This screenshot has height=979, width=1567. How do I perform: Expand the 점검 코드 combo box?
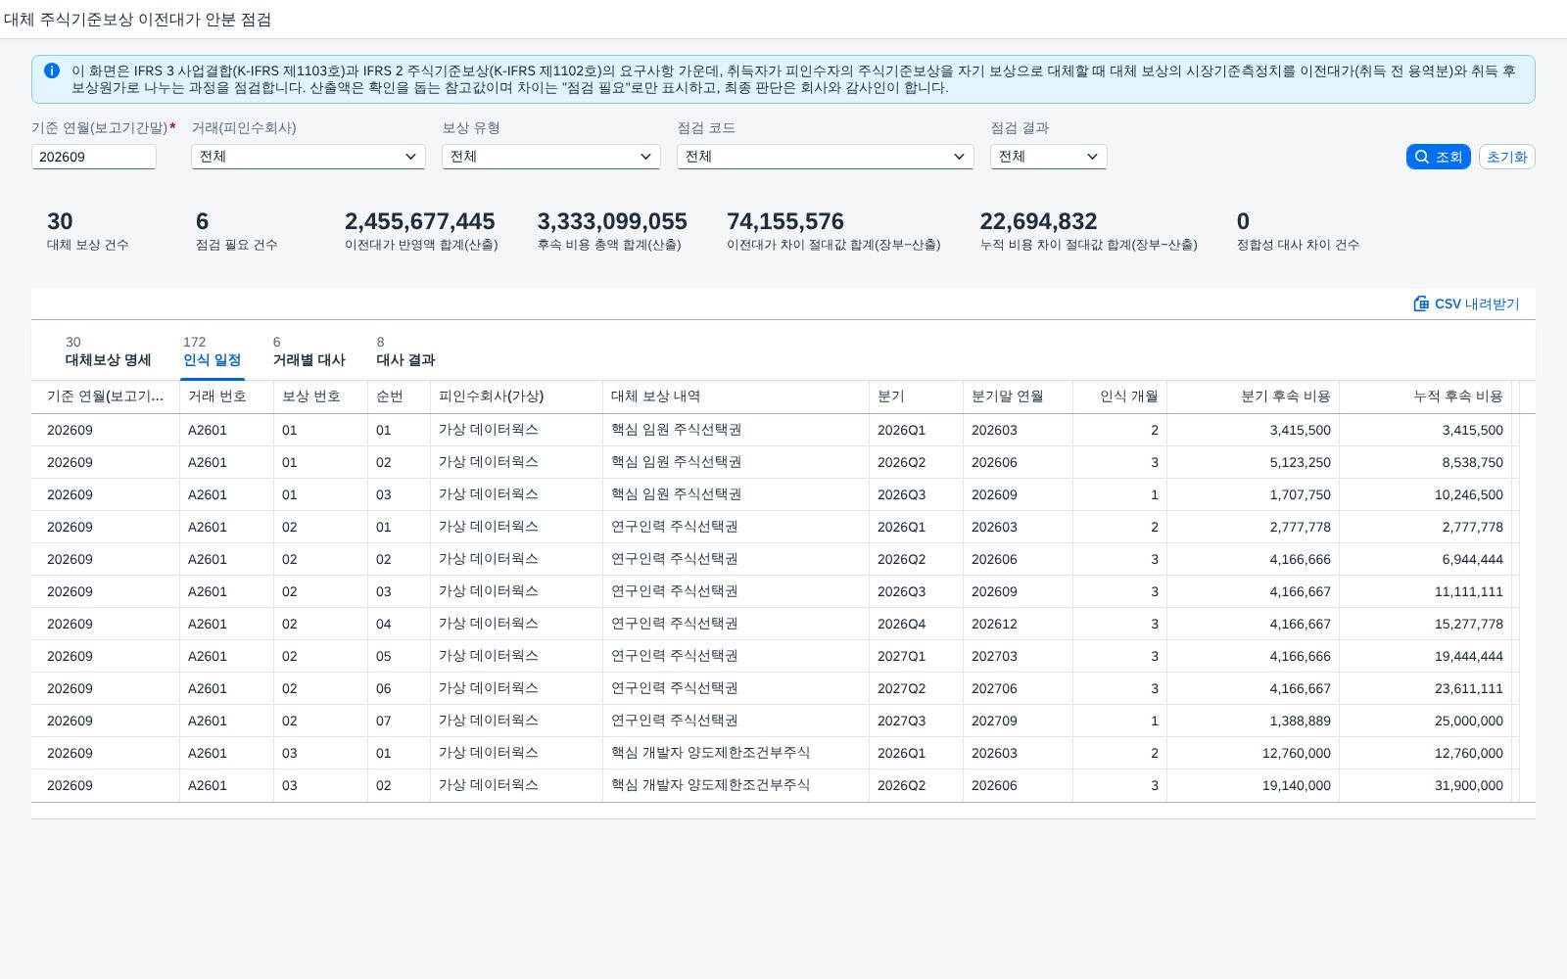coord(826,157)
